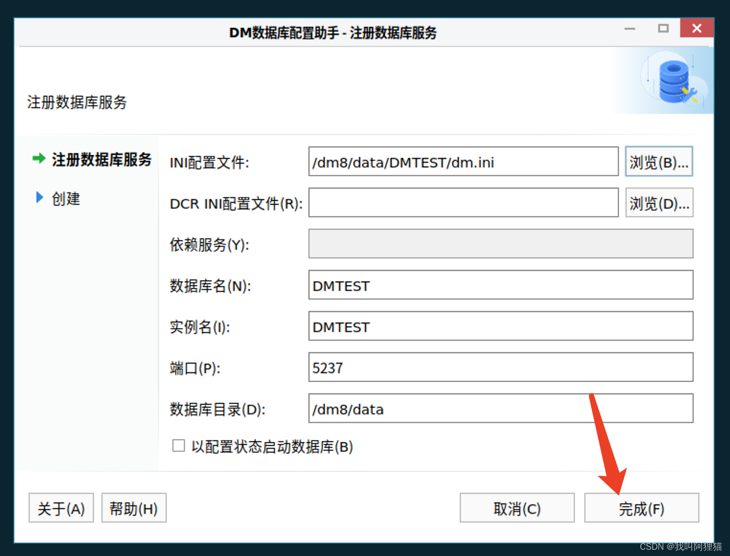
Task: Edit the 数据库名(N) DMTEST field
Action: (x=501, y=285)
